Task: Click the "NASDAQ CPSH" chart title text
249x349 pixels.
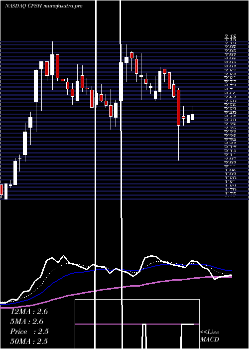Action: (24, 6)
